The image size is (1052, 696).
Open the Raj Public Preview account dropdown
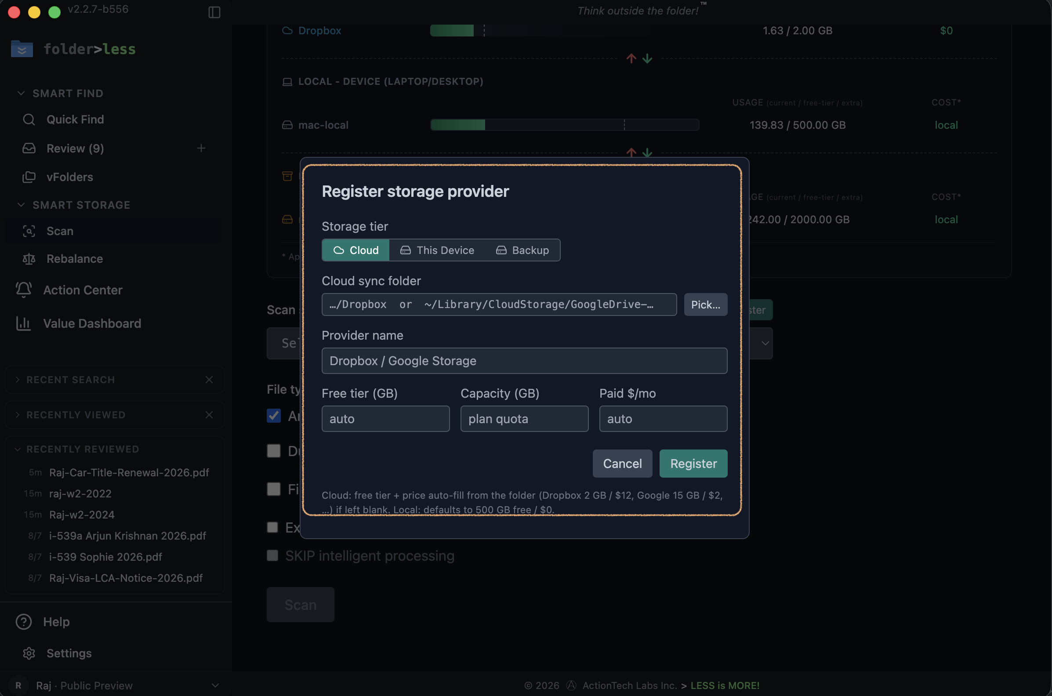pyautogui.click(x=215, y=686)
